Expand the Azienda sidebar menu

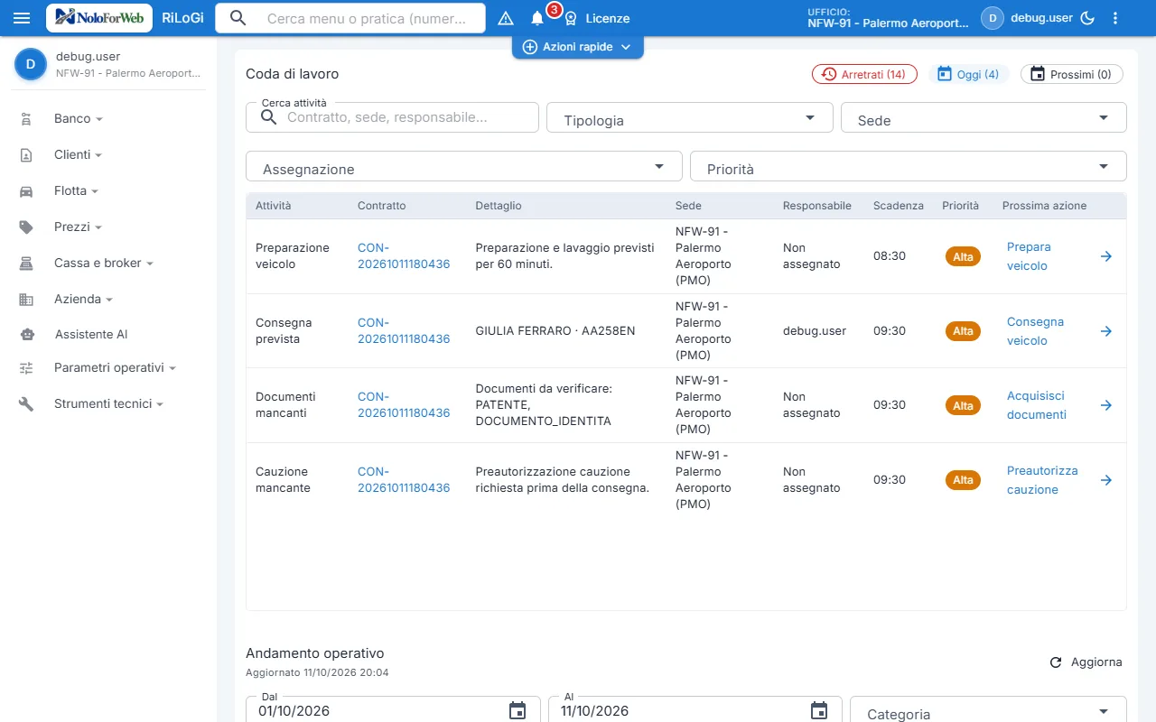point(83,299)
